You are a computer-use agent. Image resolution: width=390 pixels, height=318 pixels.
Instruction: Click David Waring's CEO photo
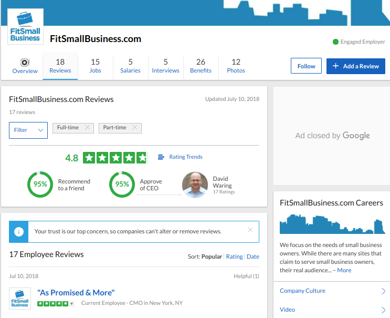195,185
